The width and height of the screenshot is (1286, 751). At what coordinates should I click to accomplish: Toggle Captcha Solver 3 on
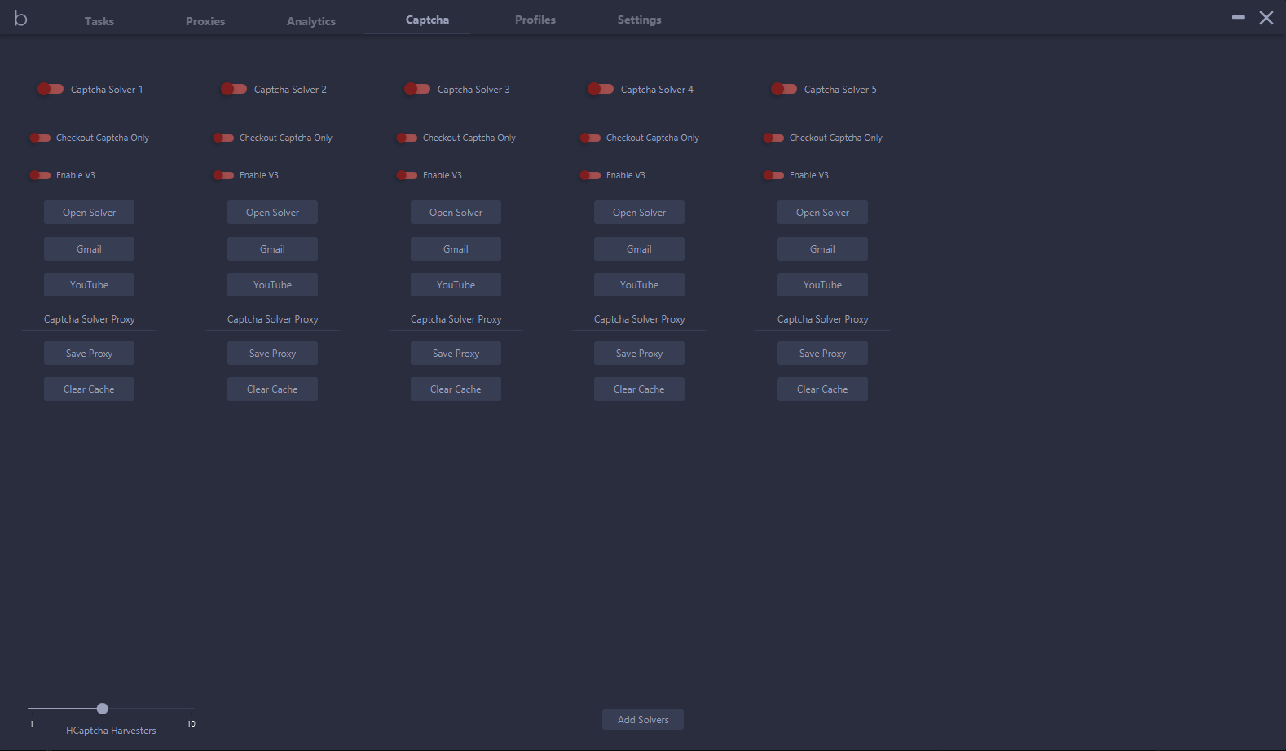tap(417, 89)
